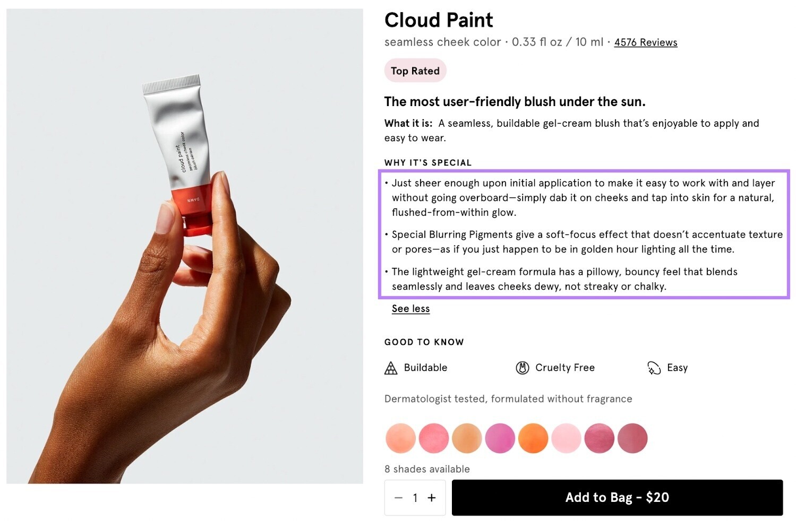Click the Add to Bag button

coord(617,498)
